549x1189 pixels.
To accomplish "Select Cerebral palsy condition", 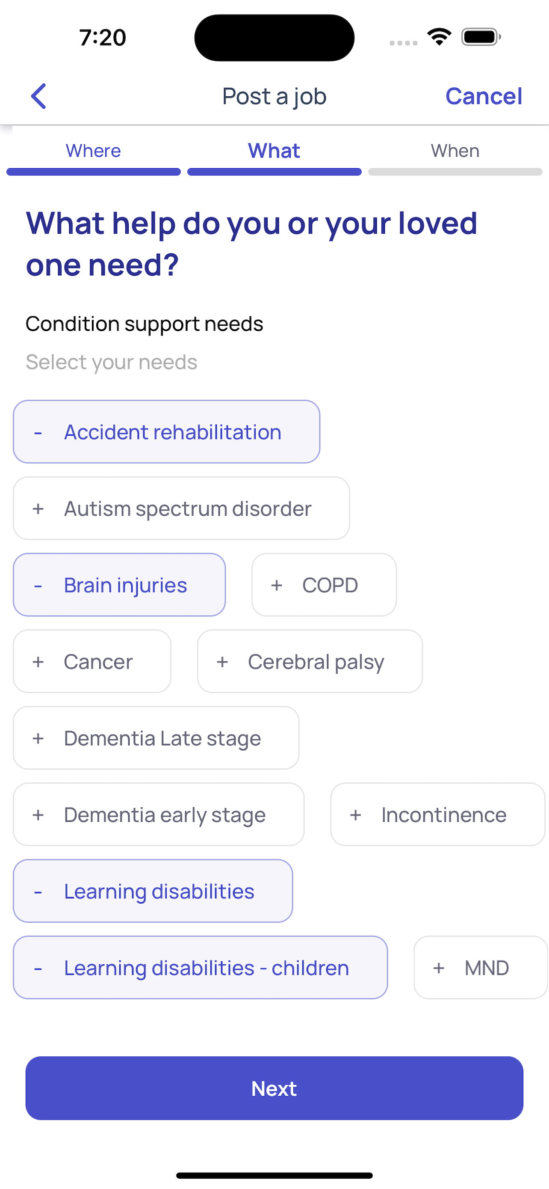I will tap(310, 661).
